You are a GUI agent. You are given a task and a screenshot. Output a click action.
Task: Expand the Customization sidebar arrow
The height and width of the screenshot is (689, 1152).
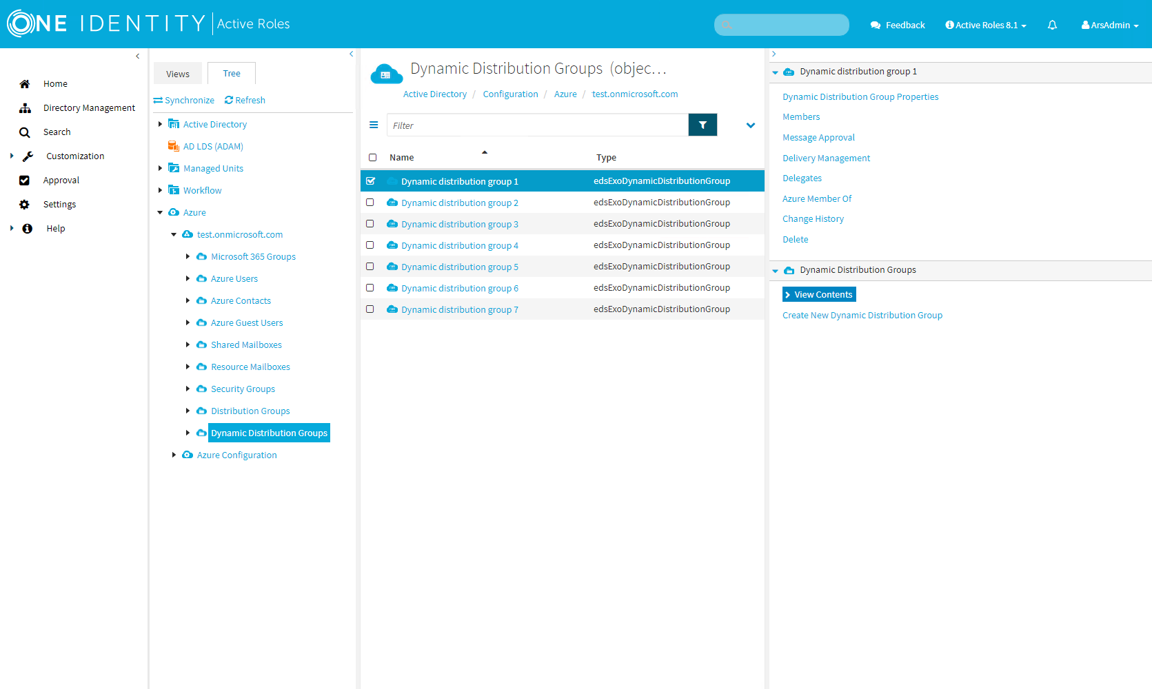pyautogui.click(x=12, y=156)
